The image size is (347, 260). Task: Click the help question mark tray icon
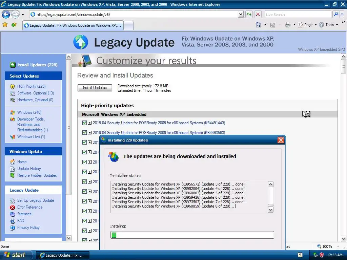[300, 255]
